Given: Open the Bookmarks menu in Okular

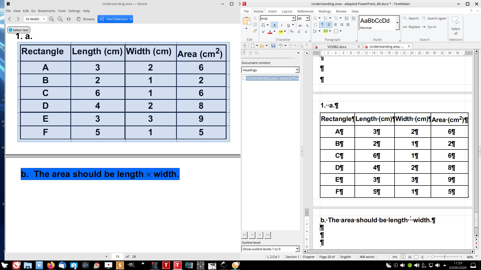Looking at the screenshot, I should [47, 11].
